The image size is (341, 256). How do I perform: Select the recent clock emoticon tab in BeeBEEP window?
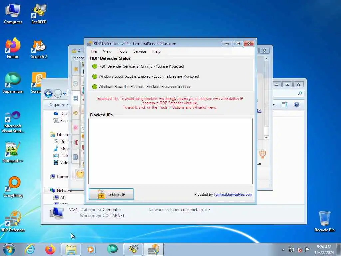click(76, 84)
